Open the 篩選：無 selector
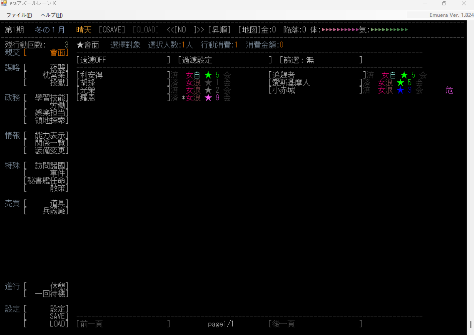474x335 pixels. [x=321, y=60]
